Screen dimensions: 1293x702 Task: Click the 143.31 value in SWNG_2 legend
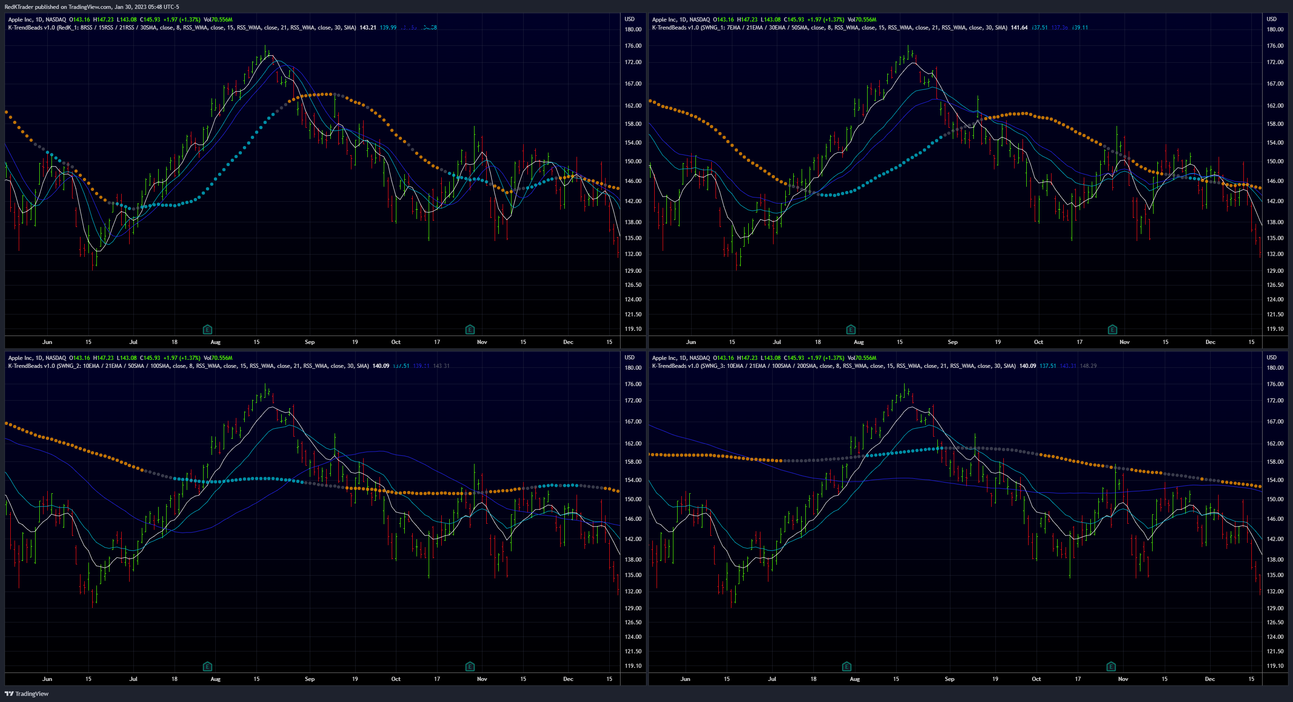(x=441, y=366)
